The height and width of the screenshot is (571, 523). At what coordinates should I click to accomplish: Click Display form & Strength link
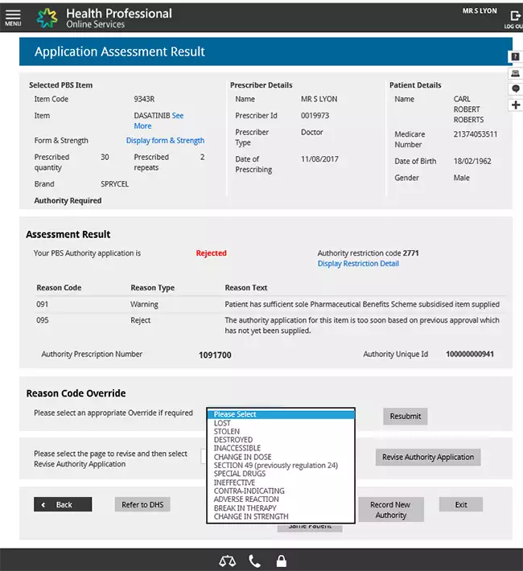[x=165, y=141]
